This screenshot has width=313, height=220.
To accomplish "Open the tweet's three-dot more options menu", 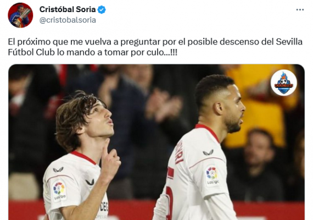I will (300, 9).
